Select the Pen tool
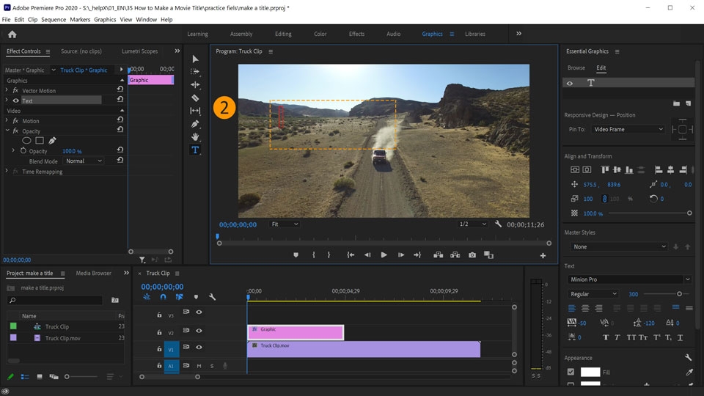Viewport: 704px width, 396px height. (x=195, y=124)
